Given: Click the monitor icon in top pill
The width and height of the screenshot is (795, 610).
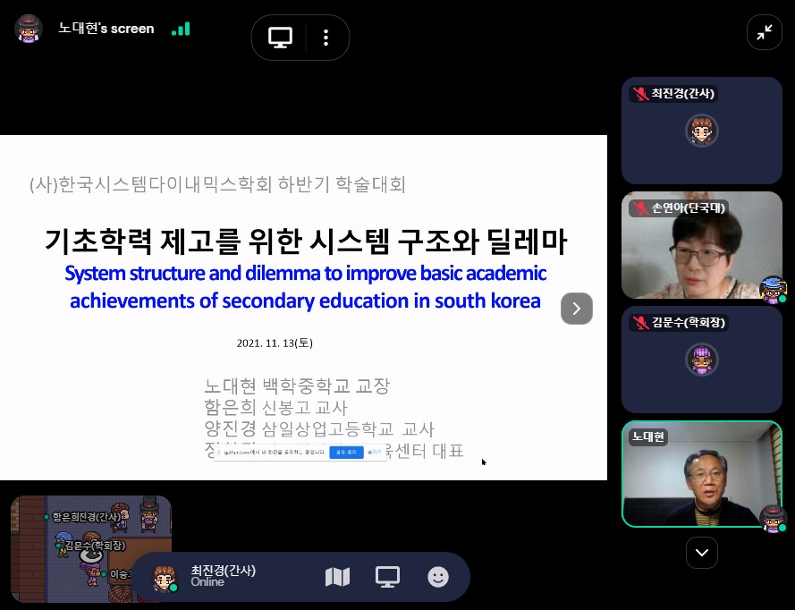Looking at the screenshot, I should (x=281, y=38).
